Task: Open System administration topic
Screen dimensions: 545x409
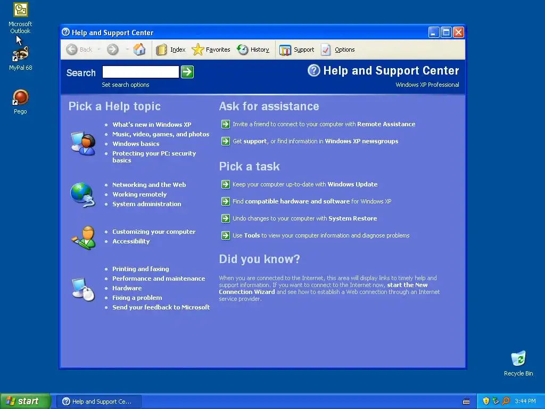Action: [147, 204]
